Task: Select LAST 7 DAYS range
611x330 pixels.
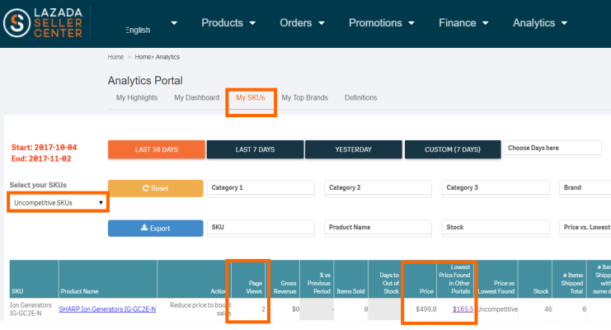Action: pyautogui.click(x=255, y=149)
